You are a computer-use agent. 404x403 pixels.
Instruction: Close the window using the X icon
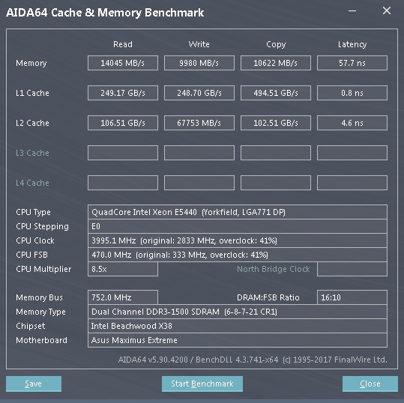[x=387, y=10]
